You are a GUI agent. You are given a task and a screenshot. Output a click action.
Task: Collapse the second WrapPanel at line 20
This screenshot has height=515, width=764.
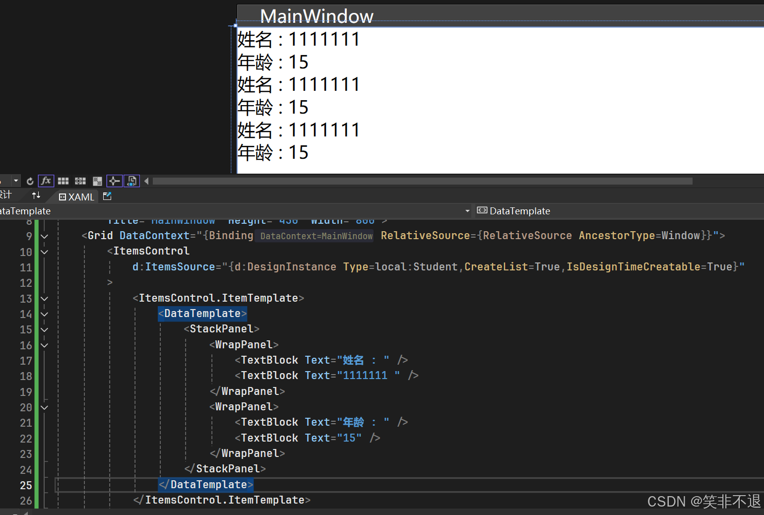click(44, 407)
